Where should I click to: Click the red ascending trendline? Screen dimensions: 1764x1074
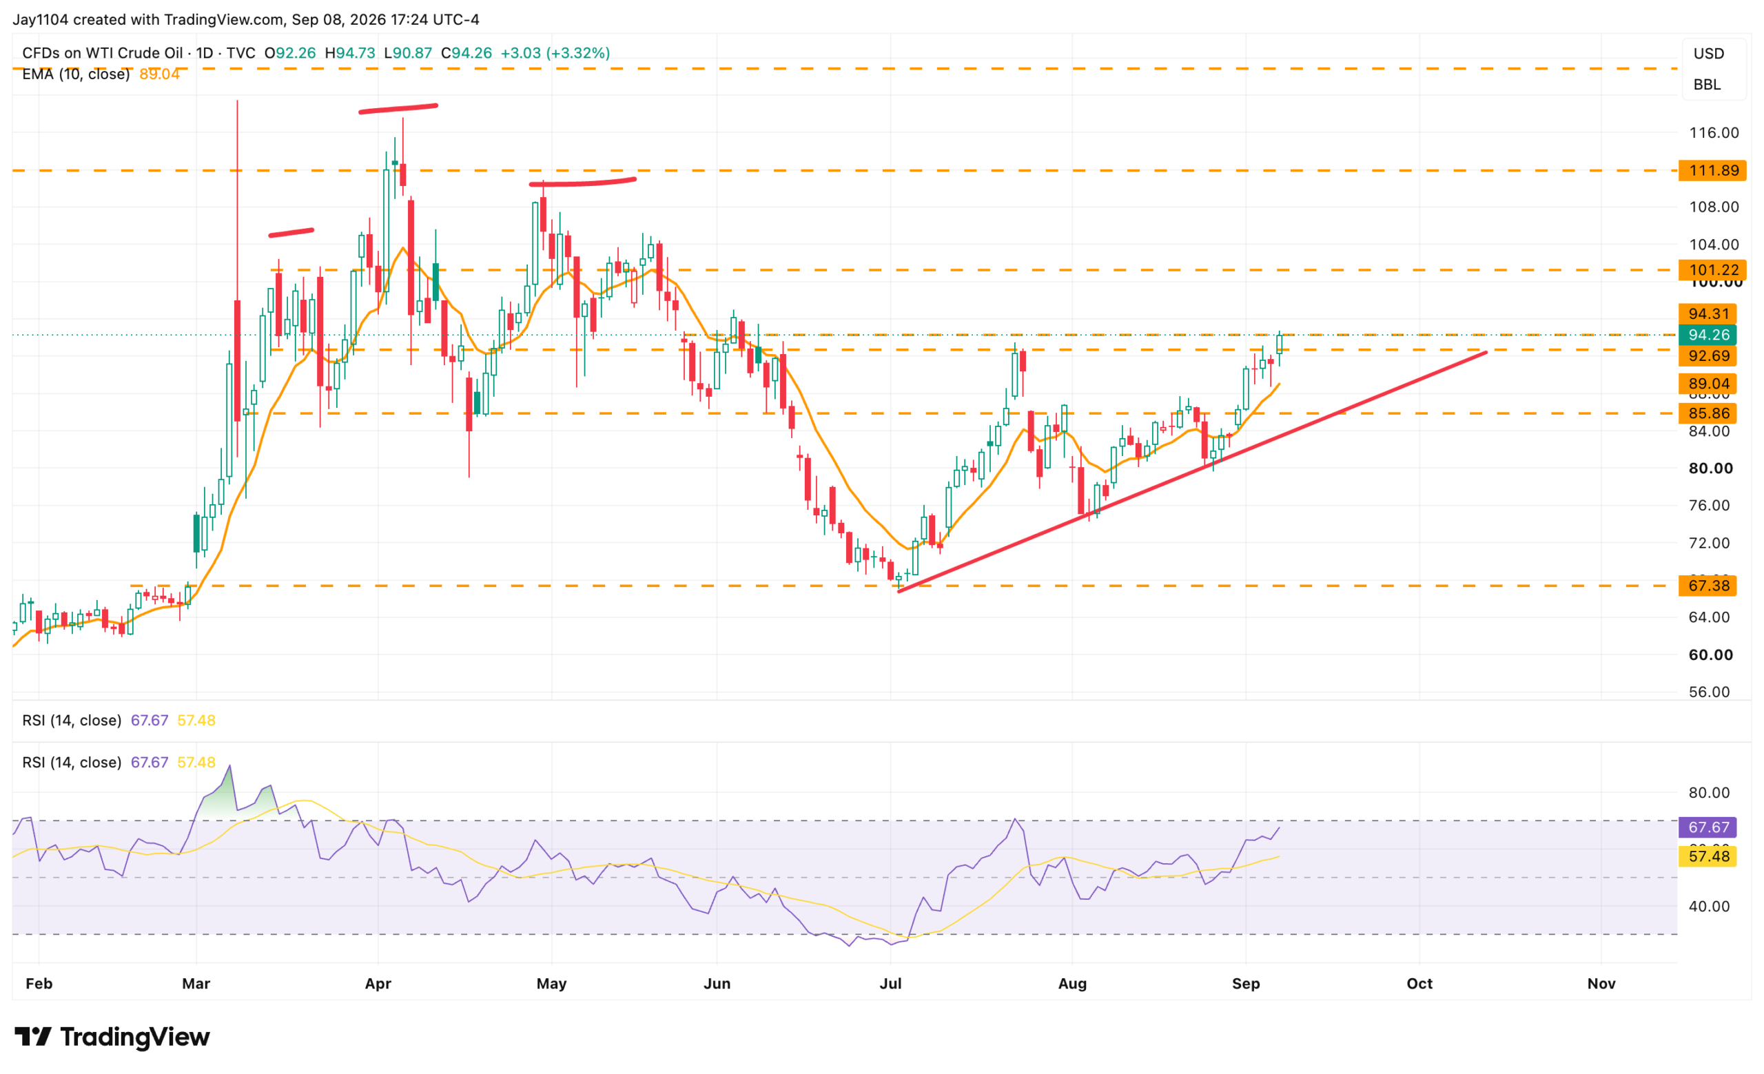pos(1193,471)
